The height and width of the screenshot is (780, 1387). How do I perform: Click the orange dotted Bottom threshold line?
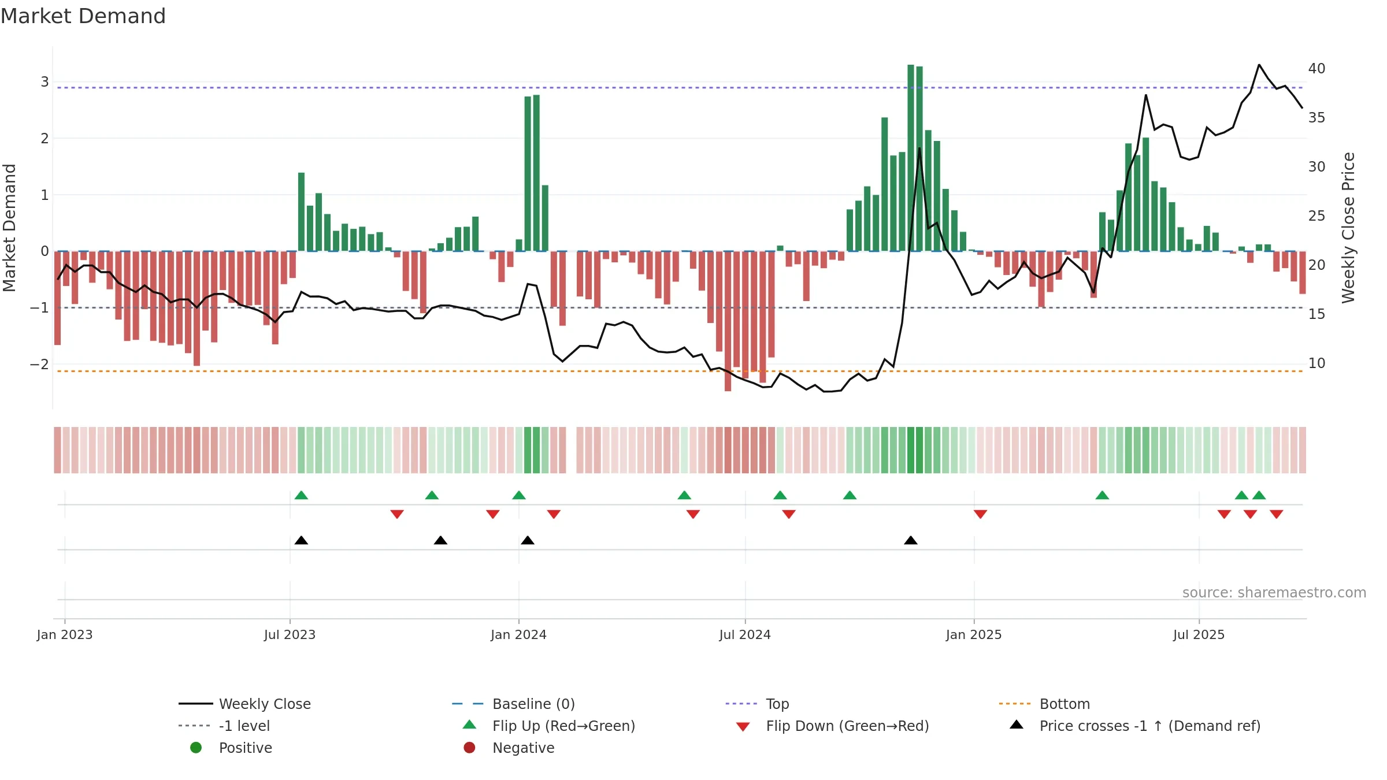(x=680, y=371)
